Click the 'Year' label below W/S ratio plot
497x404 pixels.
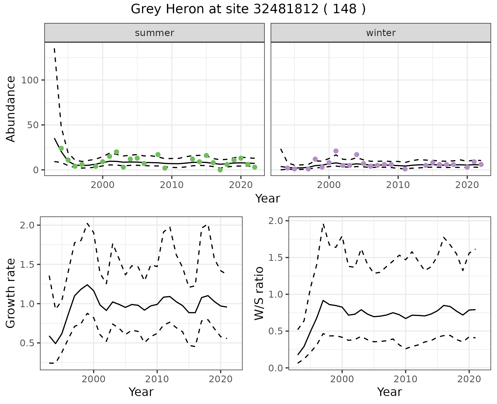point(389,392)
